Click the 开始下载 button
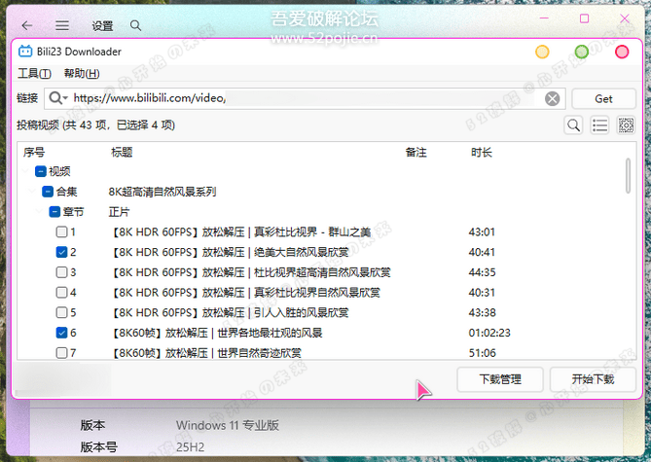651x462 pixels. click(x=593, y=379)
